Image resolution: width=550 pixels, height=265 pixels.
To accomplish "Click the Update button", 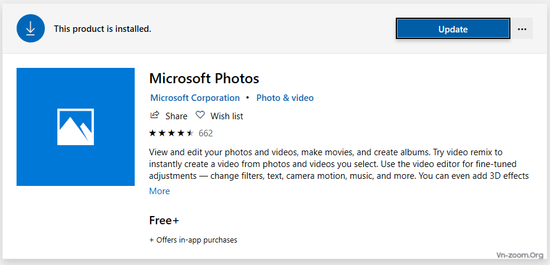I will [453, 29].
